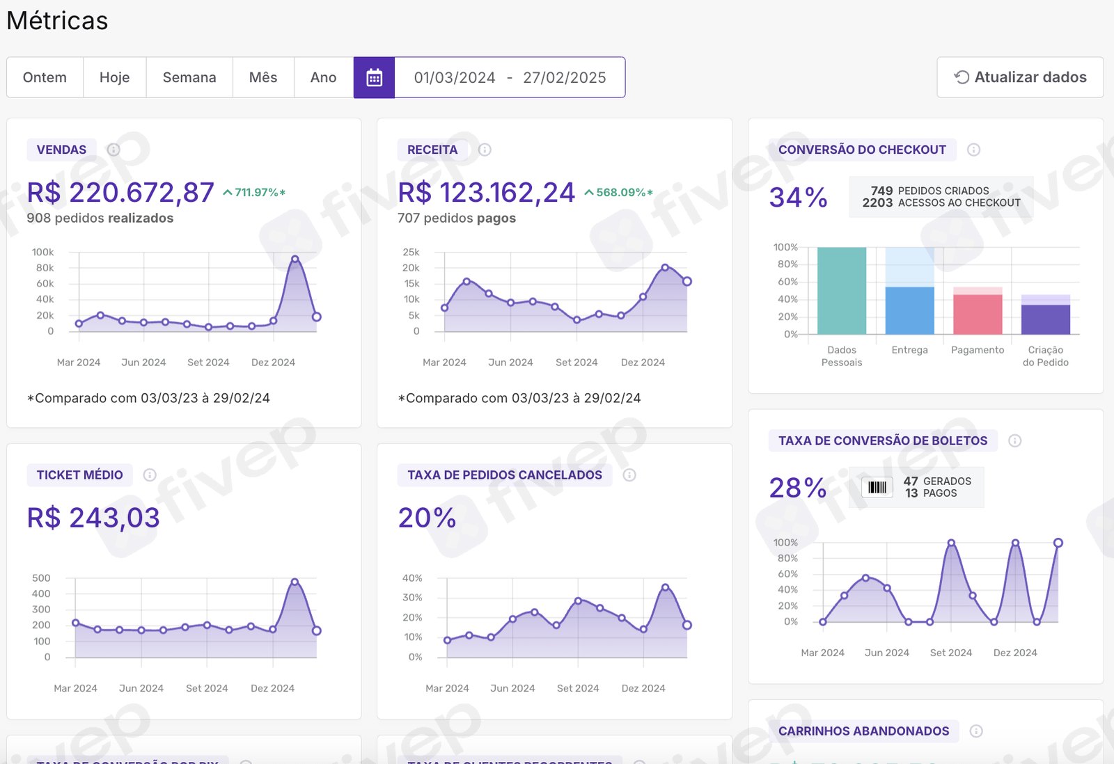Open the calendar date picker icon

374,77
